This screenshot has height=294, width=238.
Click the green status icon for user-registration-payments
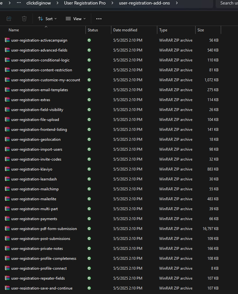click(x=89, y=219)
